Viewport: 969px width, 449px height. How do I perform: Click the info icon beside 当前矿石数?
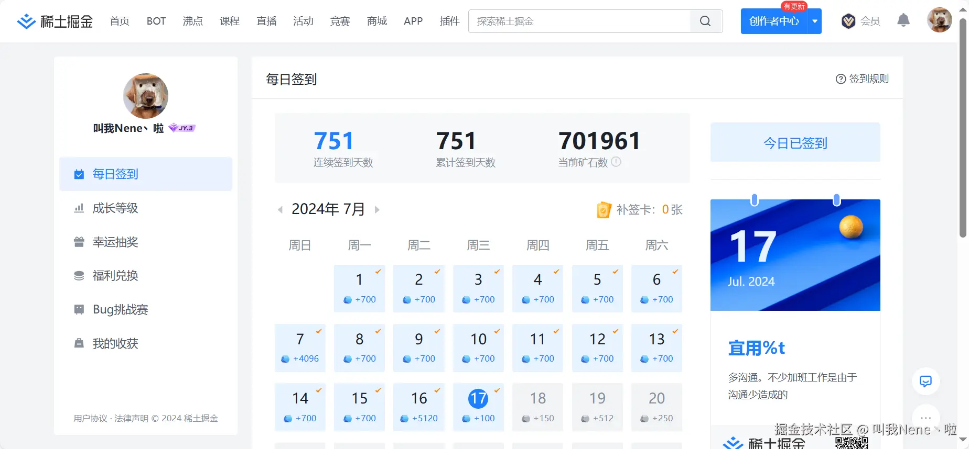click(x=617, y=162)
